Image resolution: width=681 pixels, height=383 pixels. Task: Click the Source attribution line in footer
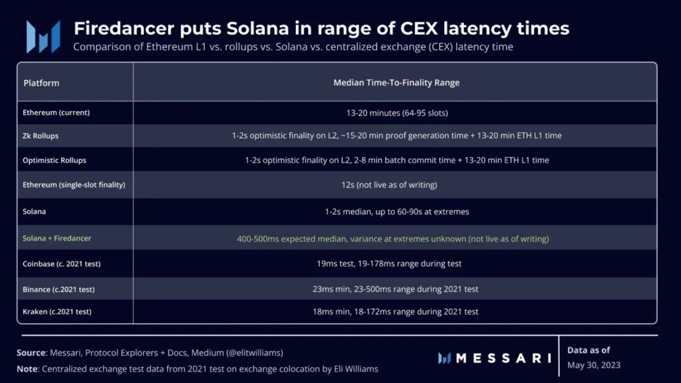154,352
